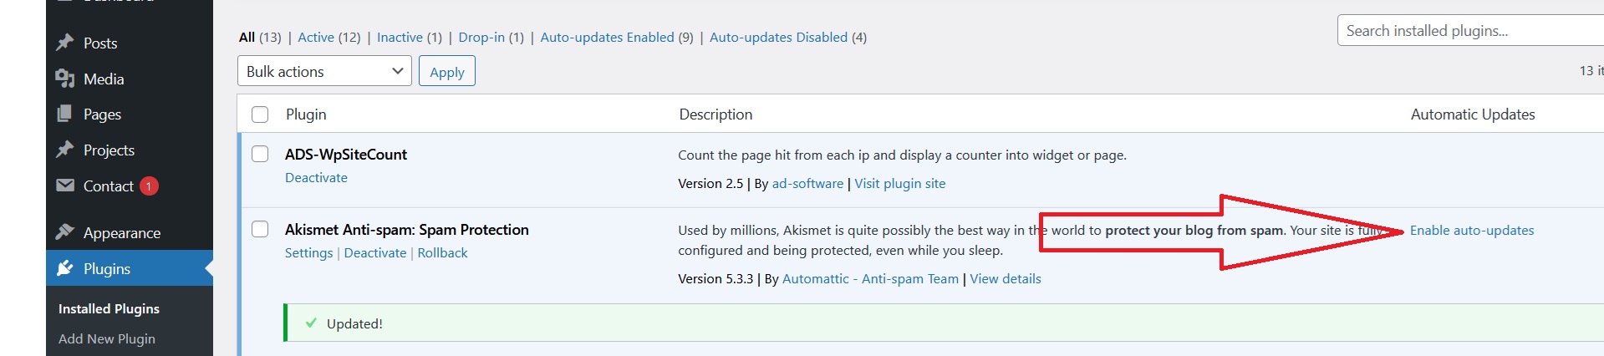Image resolution: width=1604 pixels, height=356 pixels.
Task: Open Automattic - Anti-spam Team link
Action: click(870, 278)
